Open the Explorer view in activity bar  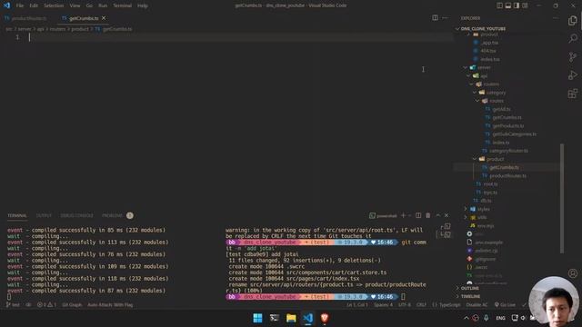(x=573, y=21)
